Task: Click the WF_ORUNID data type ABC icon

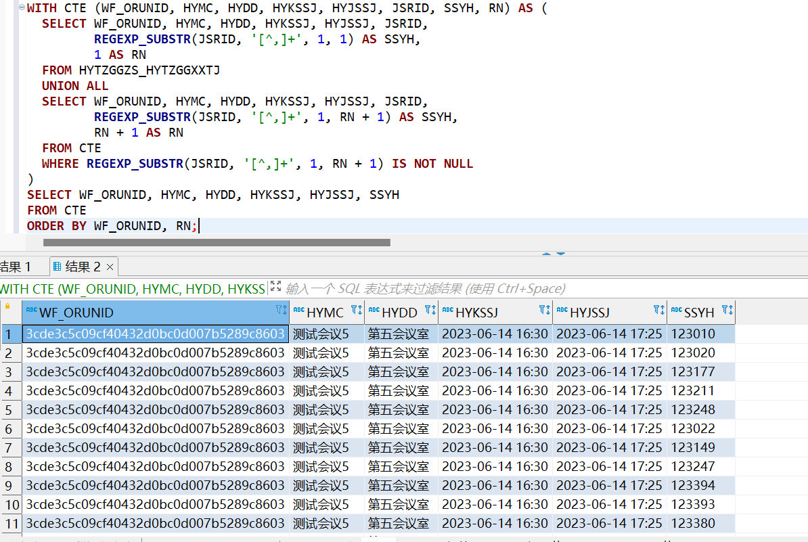Action: click(31, 310)
